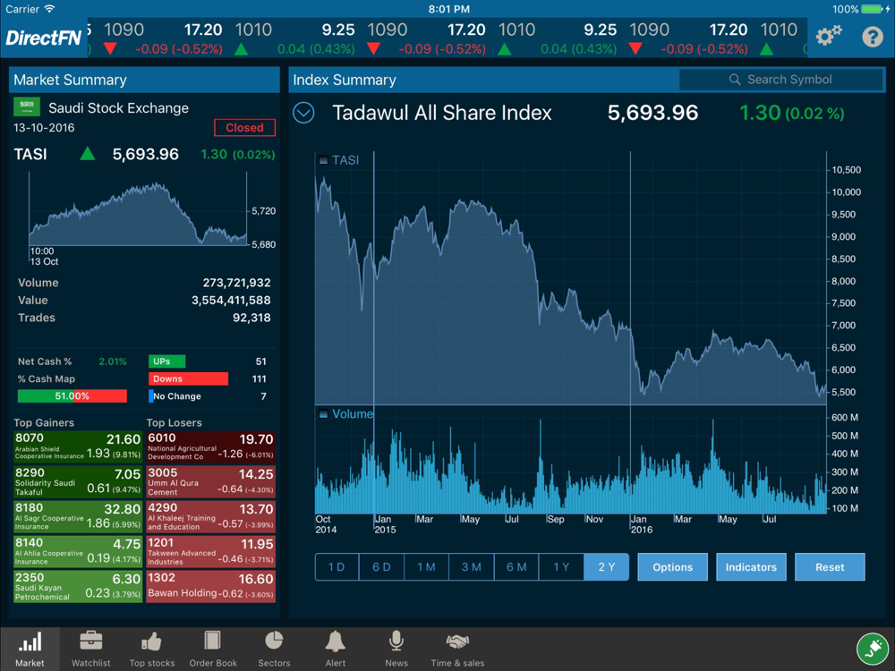The width and height of the screenshot is (895, 671).
Task: Open top loser 1201 Takween Advanced
Action: [210, 551]
